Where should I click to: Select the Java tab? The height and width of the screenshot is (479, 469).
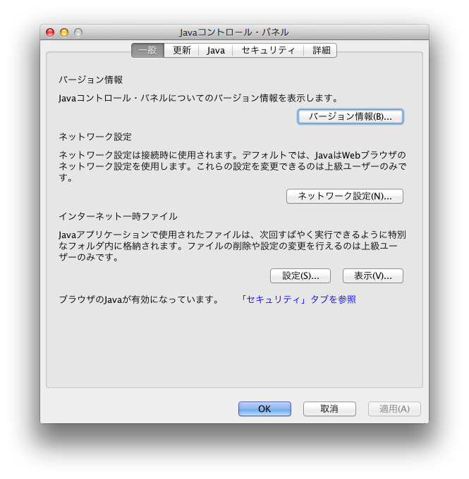[x=216, y=50]
